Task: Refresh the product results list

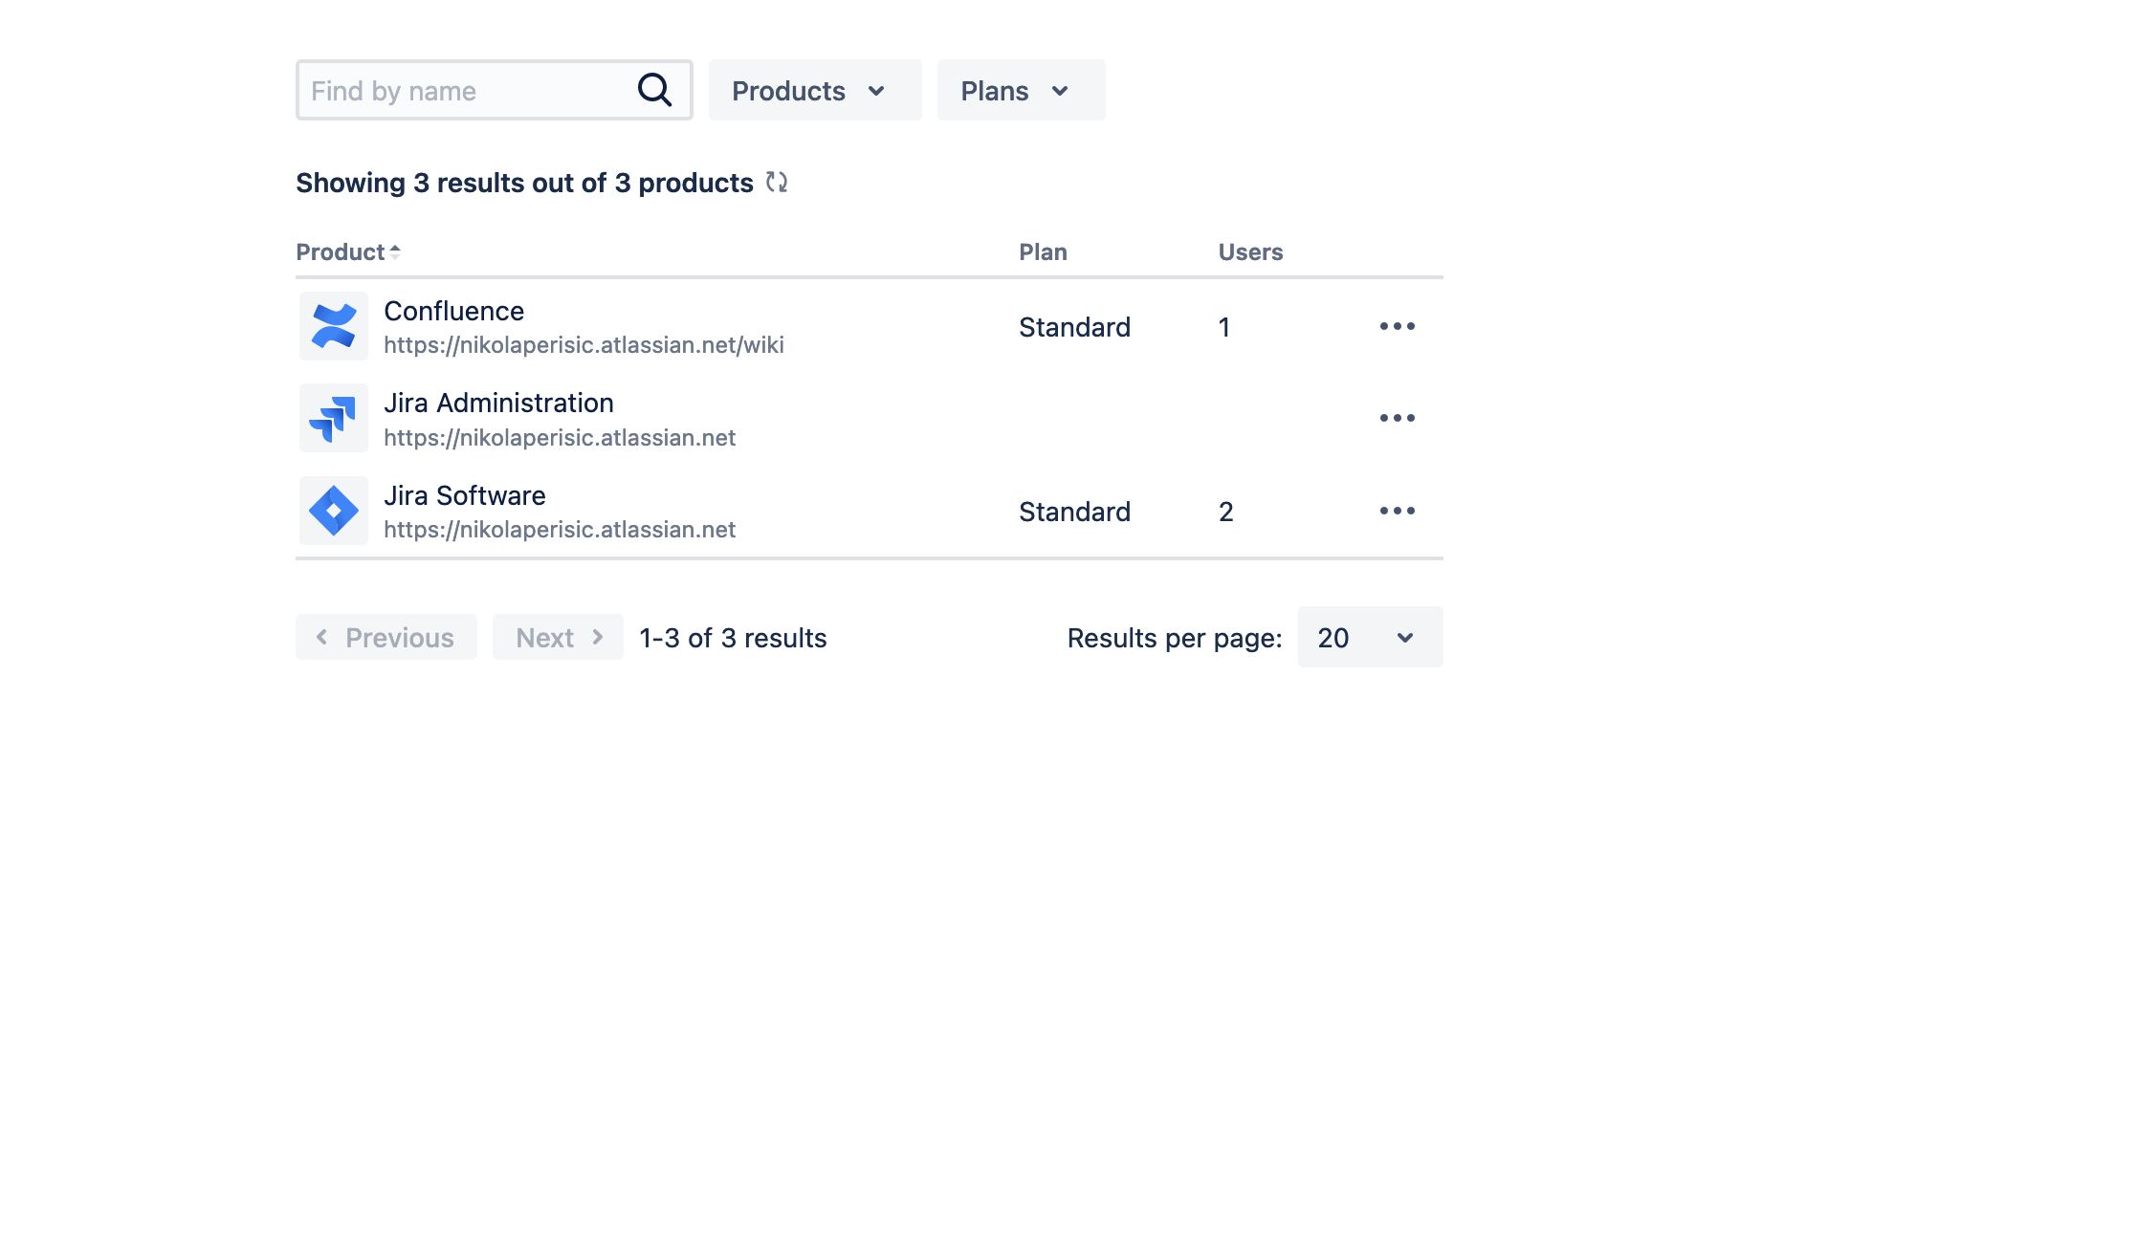Action: click(779, 182)
